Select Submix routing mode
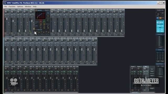This screenshot has height=94, width=168. pyautogui.click(x=159, y=22)
